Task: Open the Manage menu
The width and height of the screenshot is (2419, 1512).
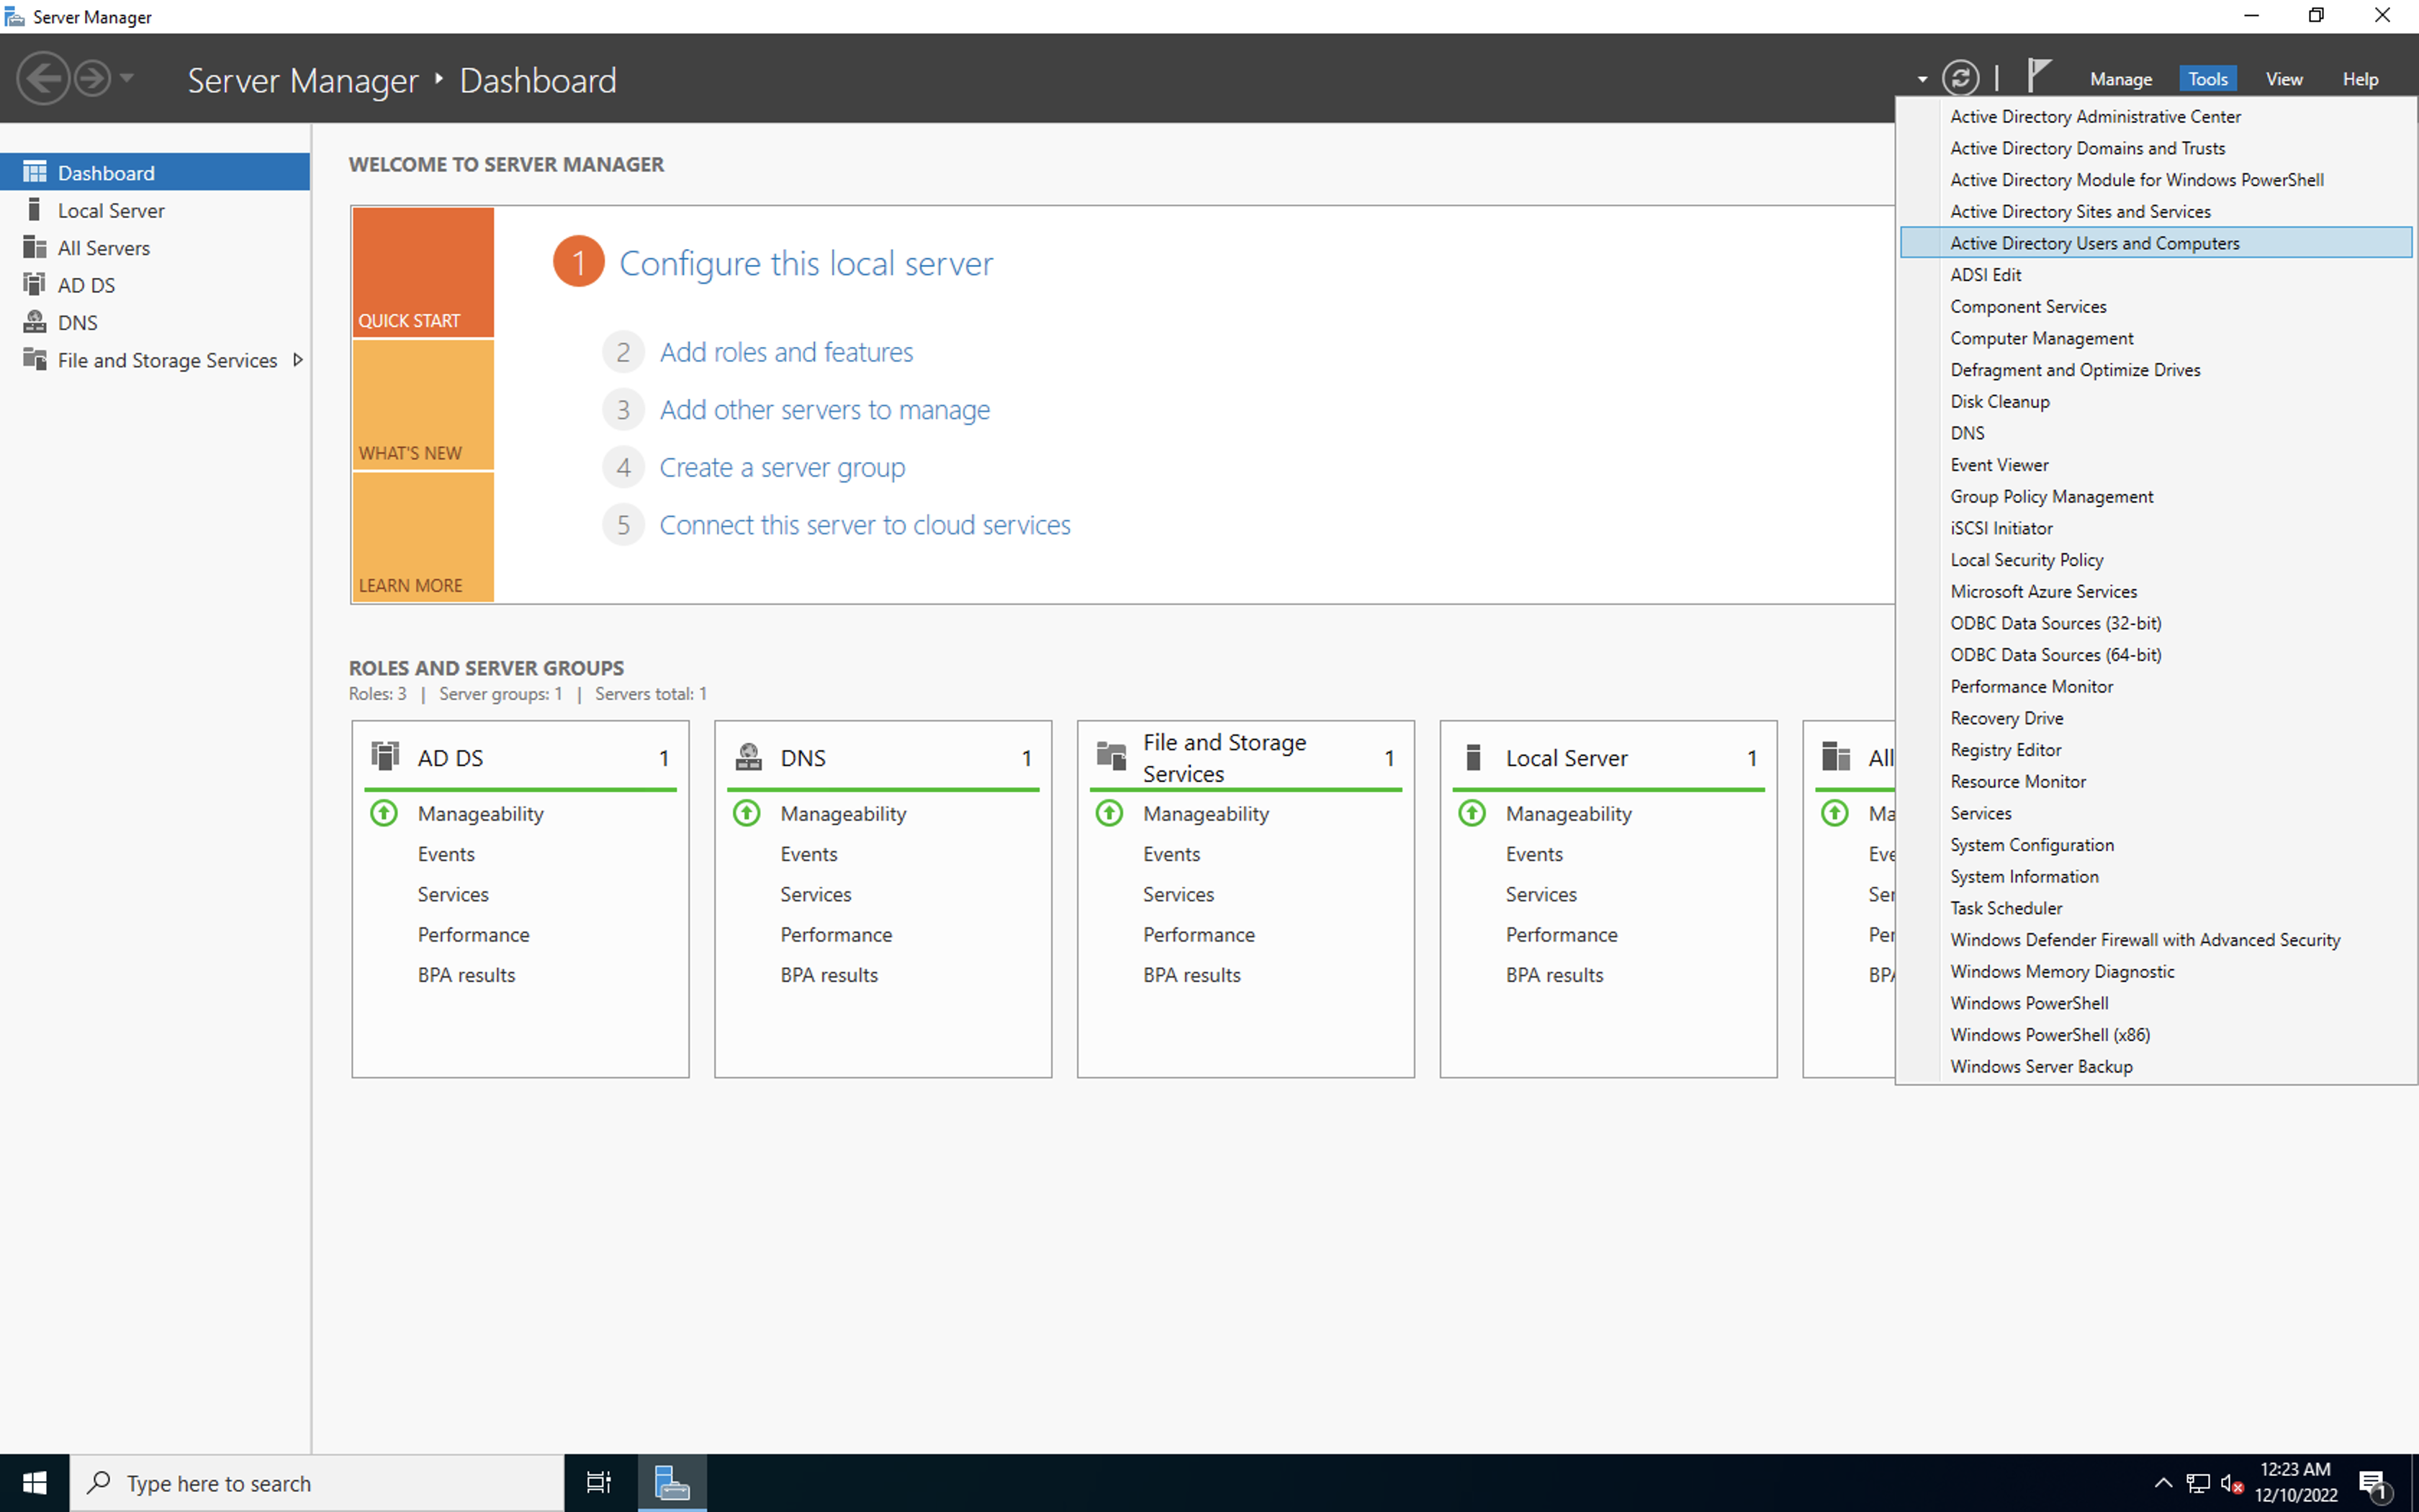Action: click(2120, 79)
